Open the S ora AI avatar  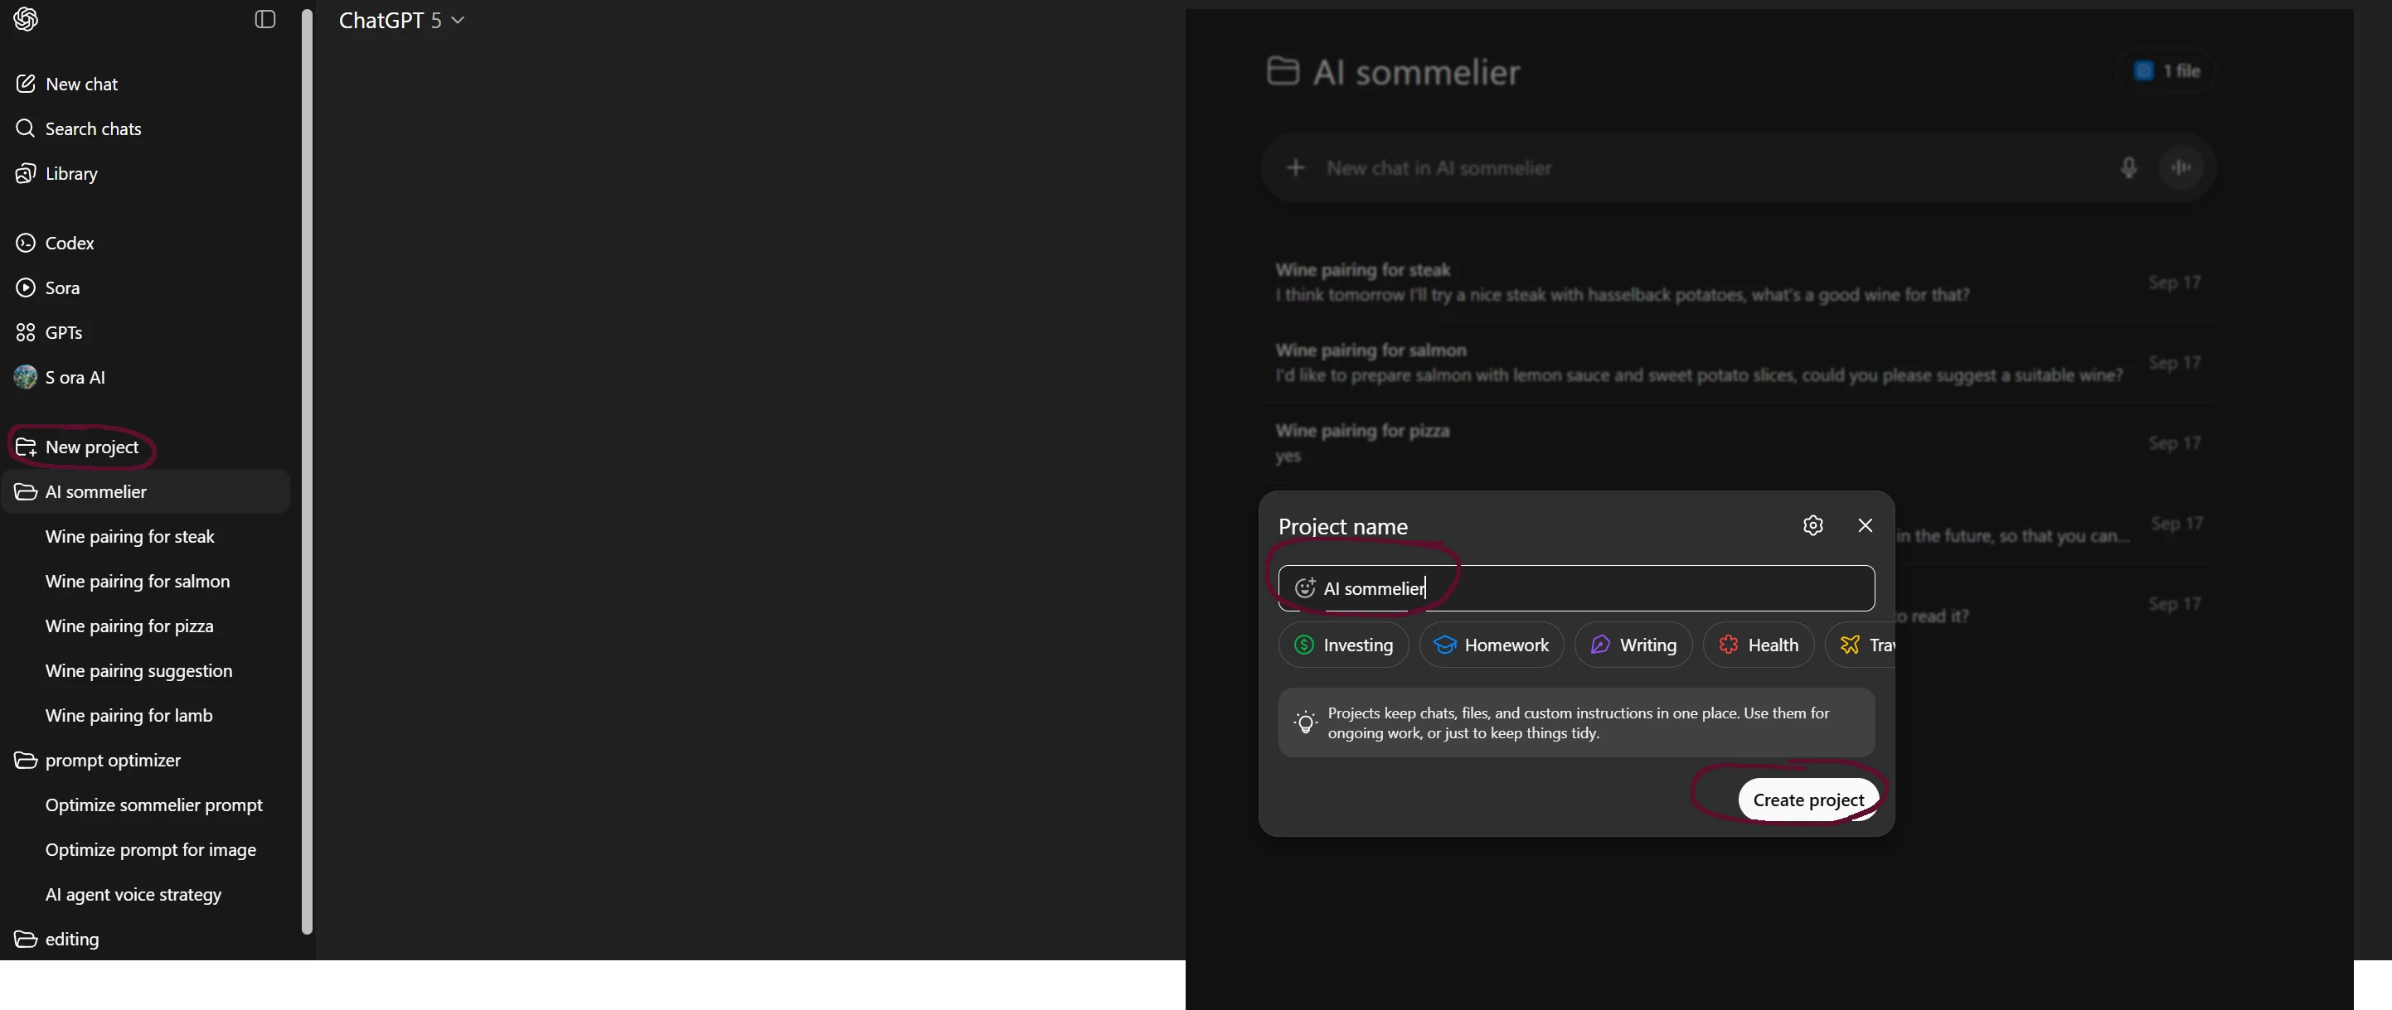26,377
